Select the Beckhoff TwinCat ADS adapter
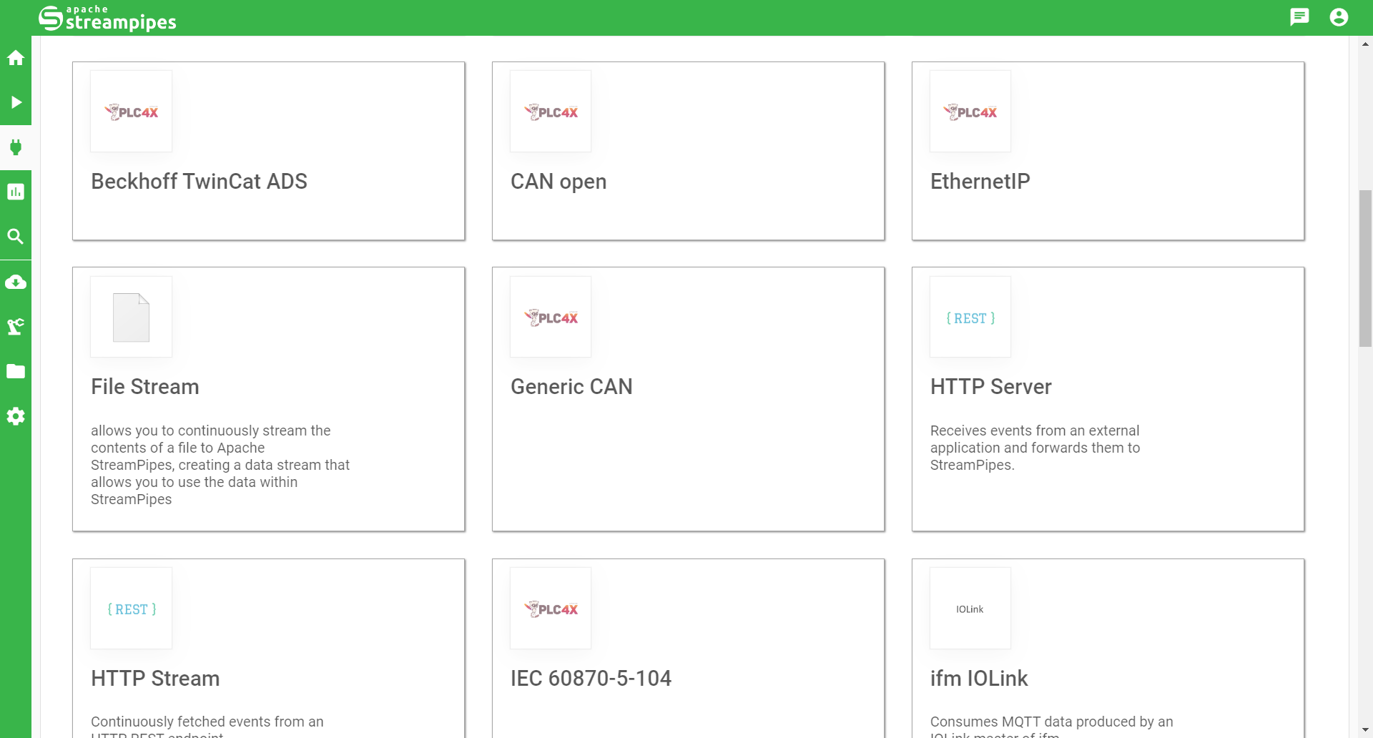 click(268, 151)
